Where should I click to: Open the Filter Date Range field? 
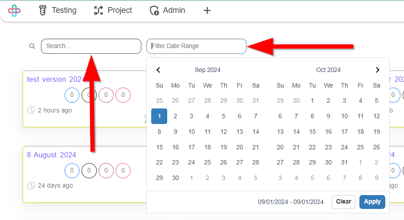(196, 46)
